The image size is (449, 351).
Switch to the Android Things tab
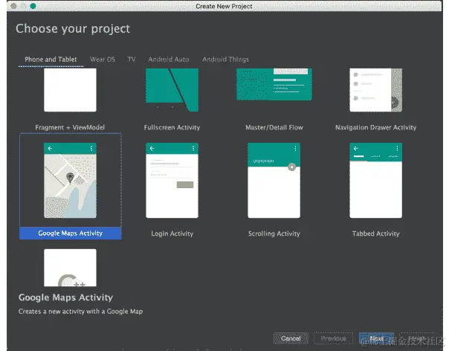point(226,59)
